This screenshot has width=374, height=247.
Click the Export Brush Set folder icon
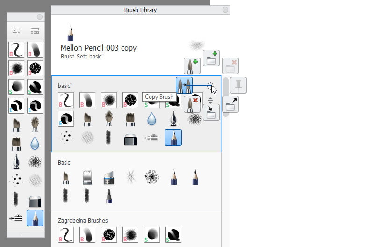point(230,104)
